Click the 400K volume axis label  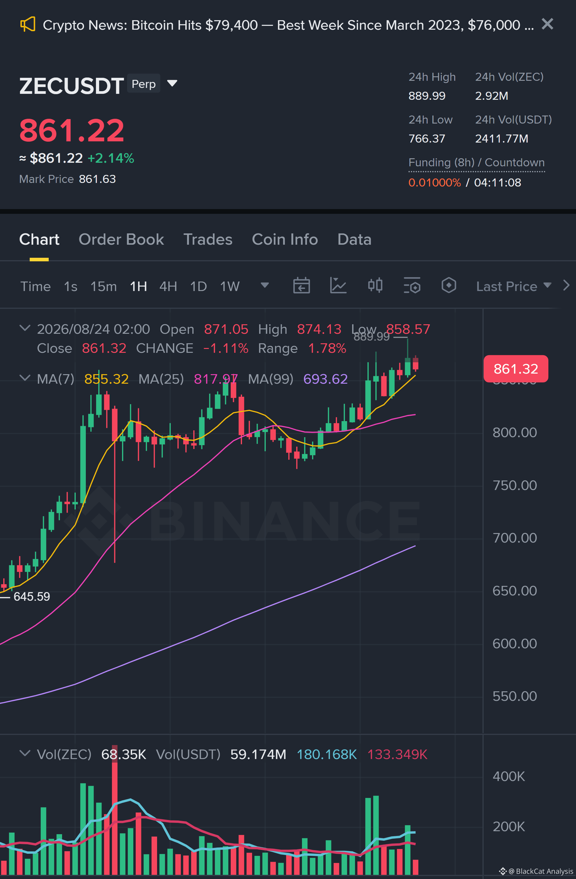click(509, 776)
